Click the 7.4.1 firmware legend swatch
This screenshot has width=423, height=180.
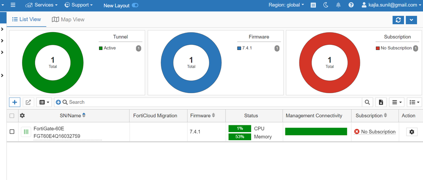click(239, 48)
